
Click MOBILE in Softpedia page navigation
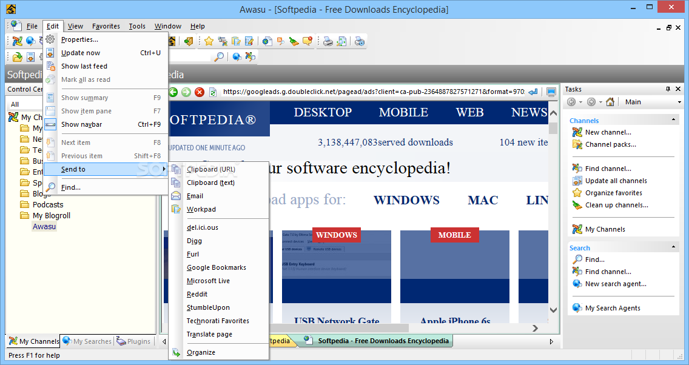pos(403,112)
